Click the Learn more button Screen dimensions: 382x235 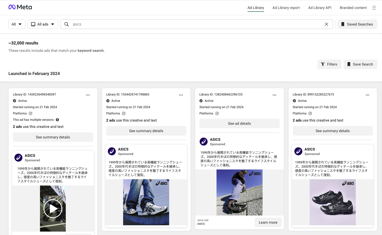[268, 222]
